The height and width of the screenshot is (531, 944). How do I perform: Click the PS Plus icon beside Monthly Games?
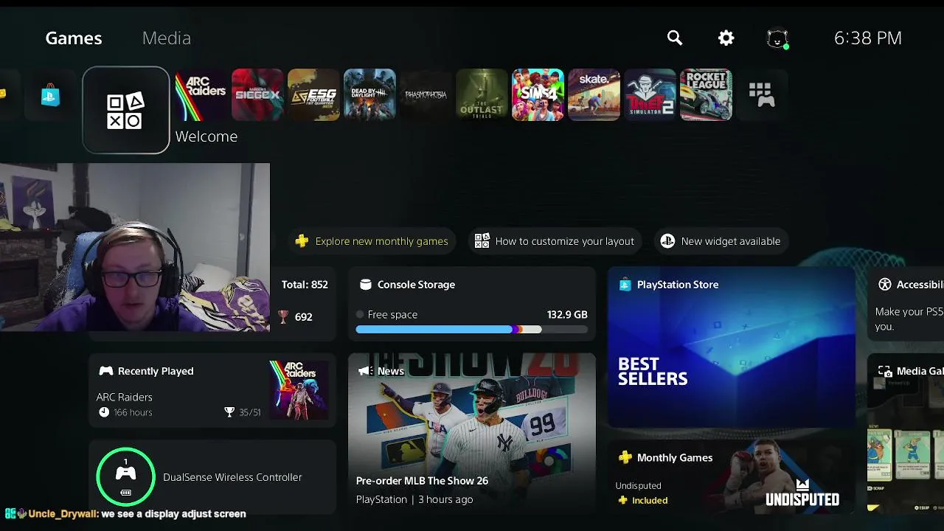(625, 457)
